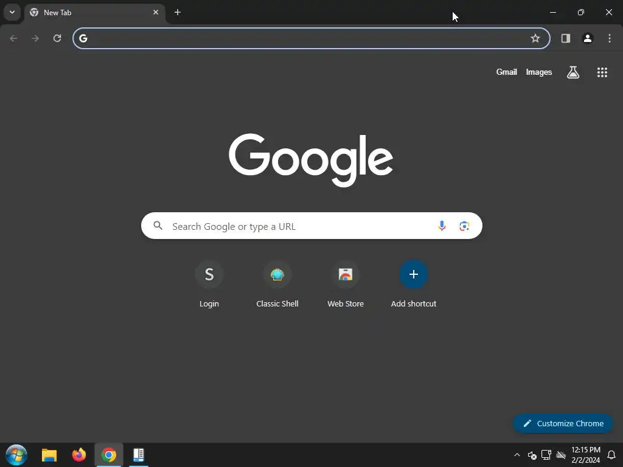Open the blue document app on taskbar
Screen dimensions: 623x467
pos(138,455)
